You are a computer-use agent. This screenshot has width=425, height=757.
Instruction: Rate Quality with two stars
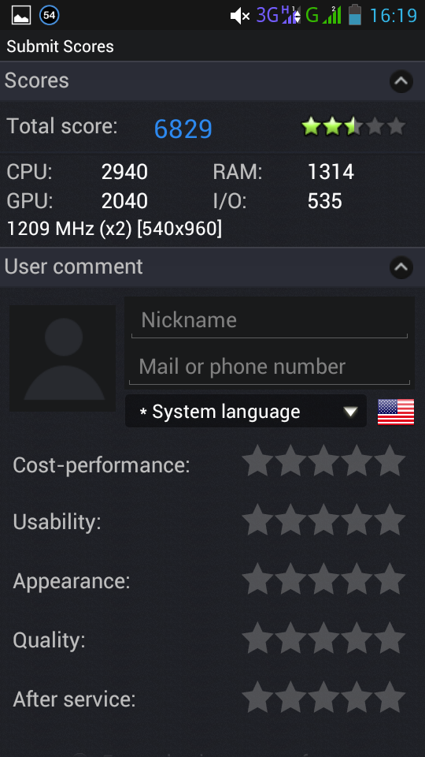(x=290, y=638)
